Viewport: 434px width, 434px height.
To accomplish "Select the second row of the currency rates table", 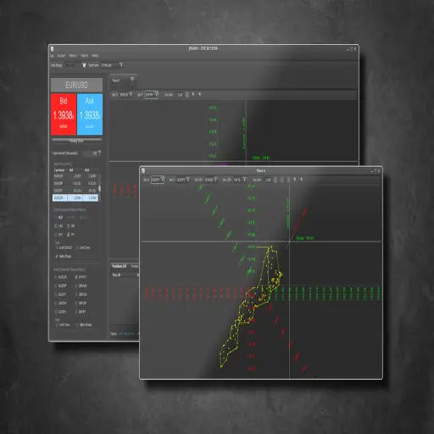I will tap(75, 183).
